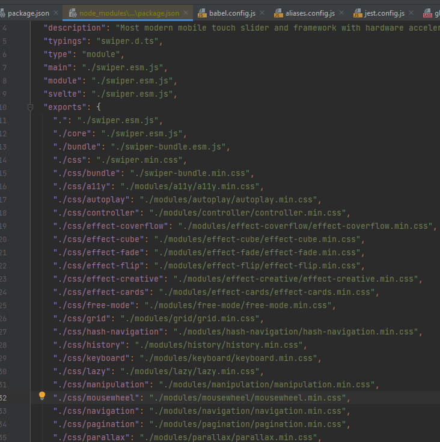Click the "./css/history" key
Viewport: 440px width, 442px height.
point(89,345)
